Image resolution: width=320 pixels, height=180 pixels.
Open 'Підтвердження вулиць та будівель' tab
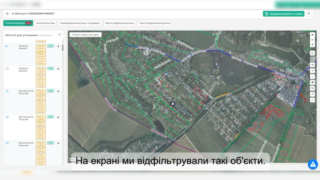point(80,23)
